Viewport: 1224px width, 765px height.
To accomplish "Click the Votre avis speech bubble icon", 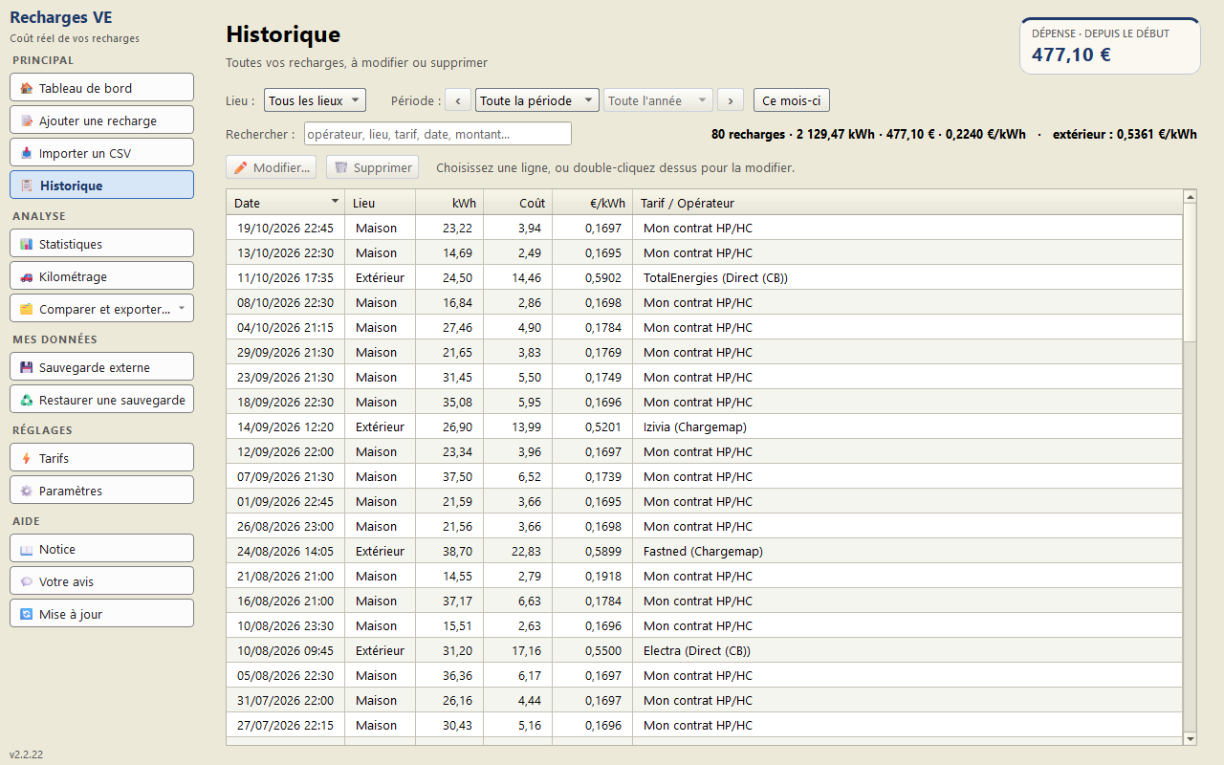I will pos(27,581).
